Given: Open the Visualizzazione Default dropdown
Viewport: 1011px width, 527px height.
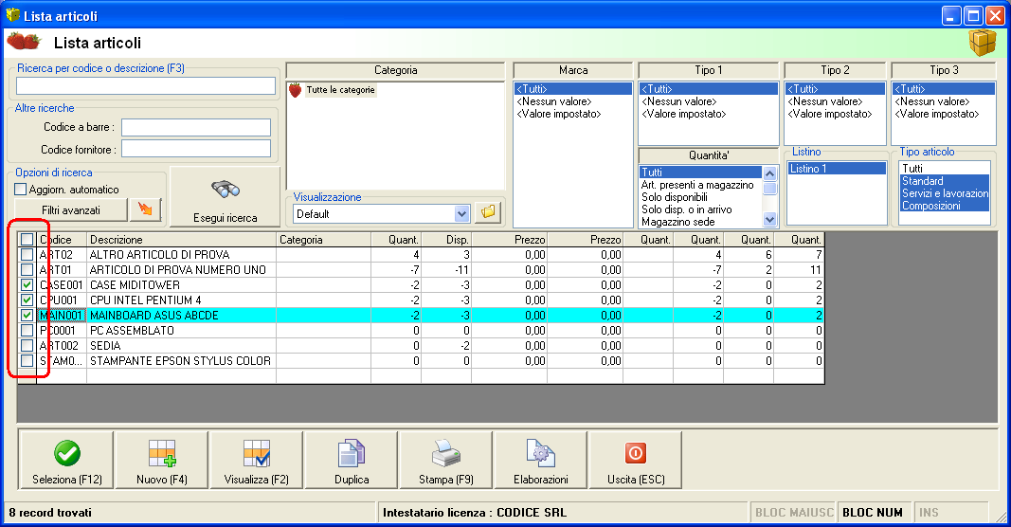Looking at the screenshot, I should (461, 213).
